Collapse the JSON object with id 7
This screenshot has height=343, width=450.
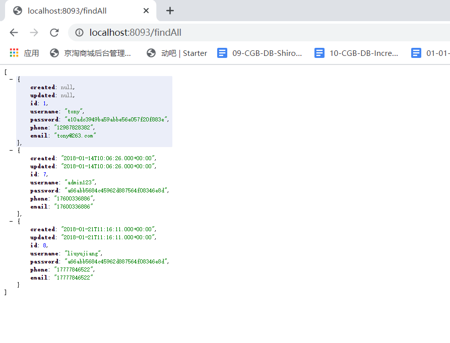[11, 150]
